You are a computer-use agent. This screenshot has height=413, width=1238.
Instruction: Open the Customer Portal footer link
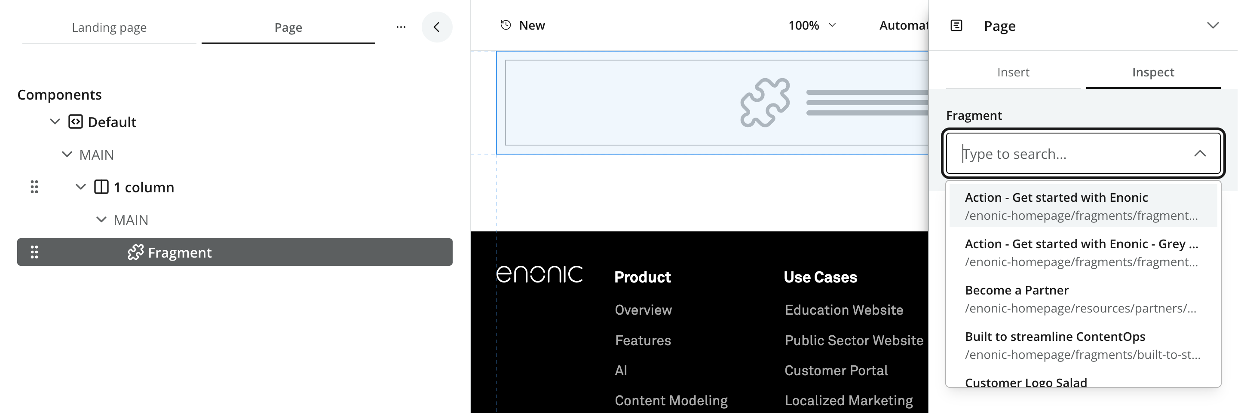click(836, 370)
